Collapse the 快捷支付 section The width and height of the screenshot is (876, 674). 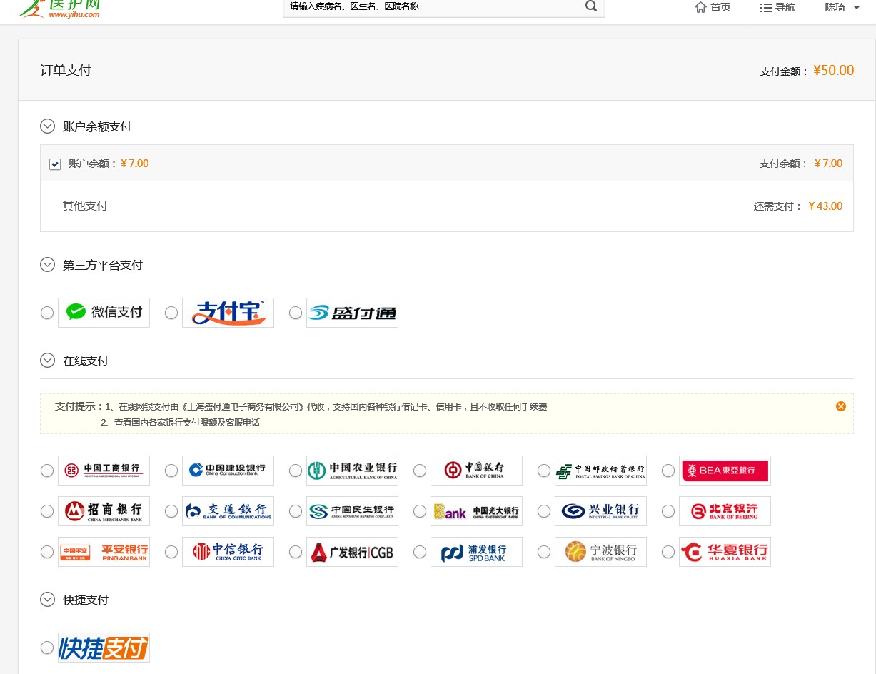tap(48, 600)
